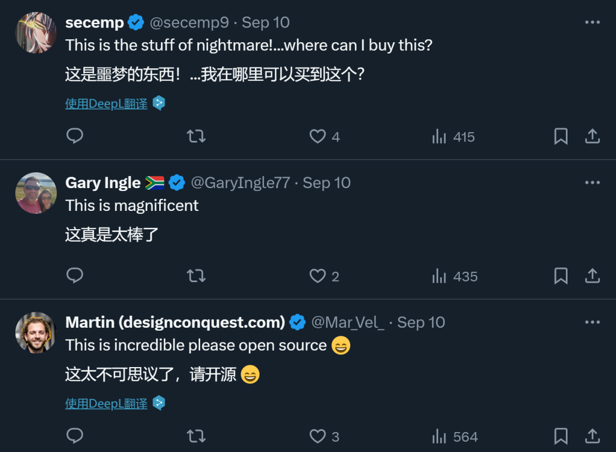616x452 pixels.
Task: Retweet Gary Ingle's post
Action: click(196, 276)
